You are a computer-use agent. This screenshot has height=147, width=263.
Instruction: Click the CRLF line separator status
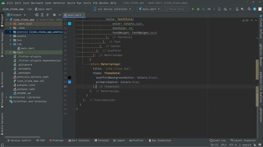point(224,145)
